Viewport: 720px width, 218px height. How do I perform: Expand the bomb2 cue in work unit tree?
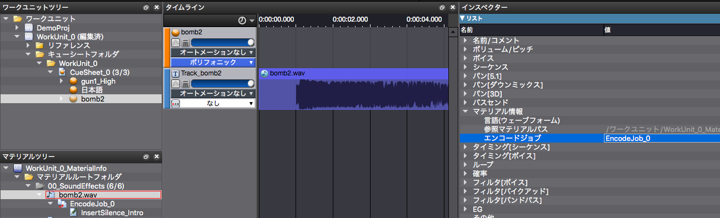pos(62,99)
